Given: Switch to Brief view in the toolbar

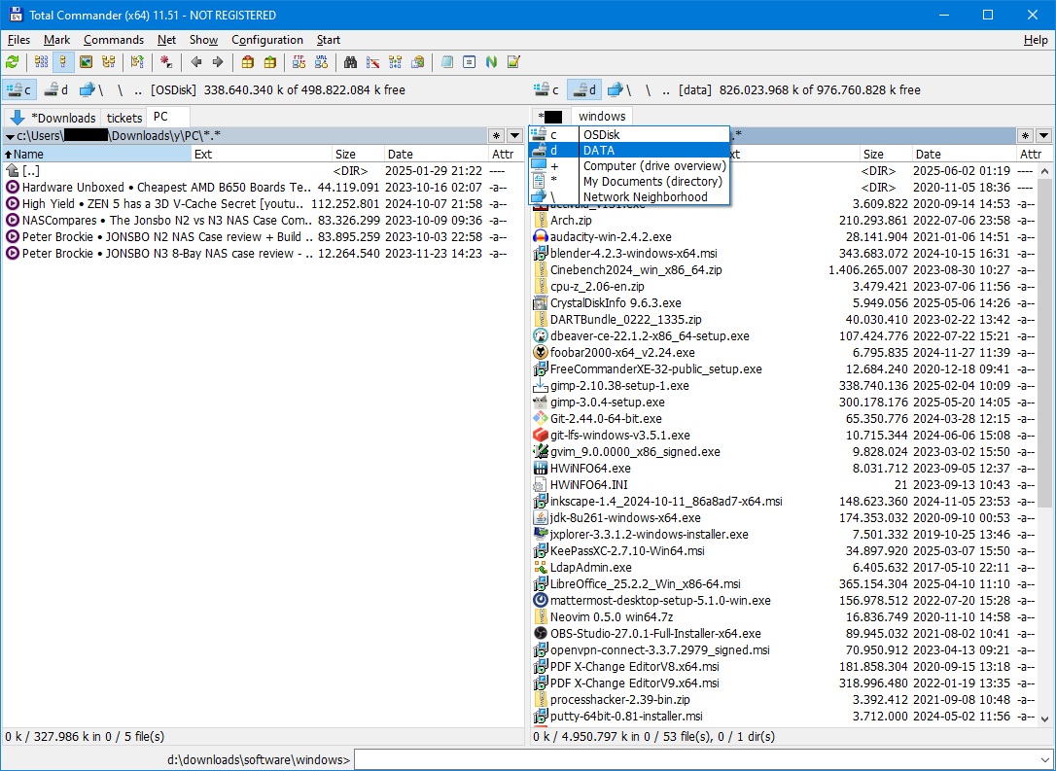Looking at the screenshot, I should tap(41, 62).
